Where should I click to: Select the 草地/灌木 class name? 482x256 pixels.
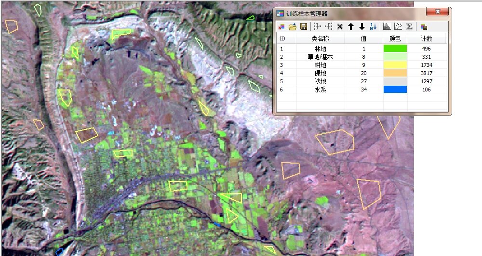coord(320,57)
